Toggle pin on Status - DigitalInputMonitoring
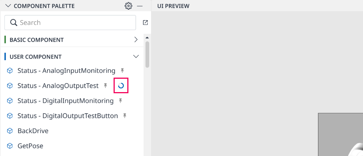Screen dimensions: 363x156 [120, 101]
